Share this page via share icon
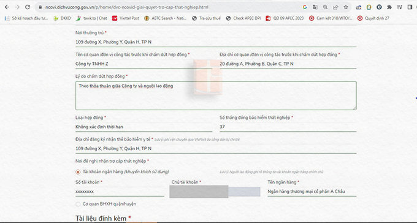 (x=335, y=7)
